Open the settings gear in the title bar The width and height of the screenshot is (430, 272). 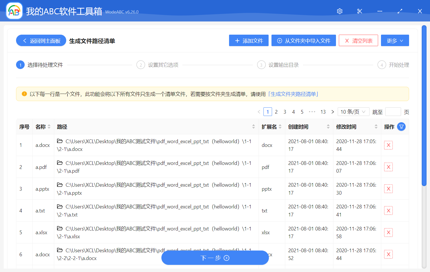(x=339, y=11)
